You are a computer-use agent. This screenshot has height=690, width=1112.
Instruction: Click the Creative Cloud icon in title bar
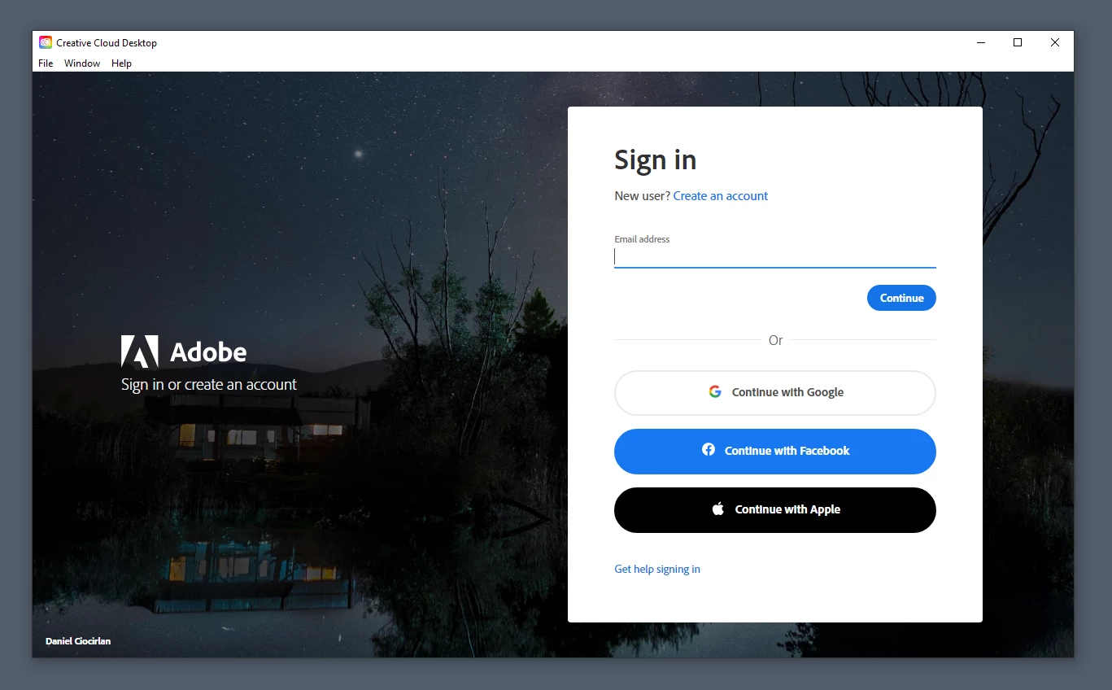coord(46,42)
